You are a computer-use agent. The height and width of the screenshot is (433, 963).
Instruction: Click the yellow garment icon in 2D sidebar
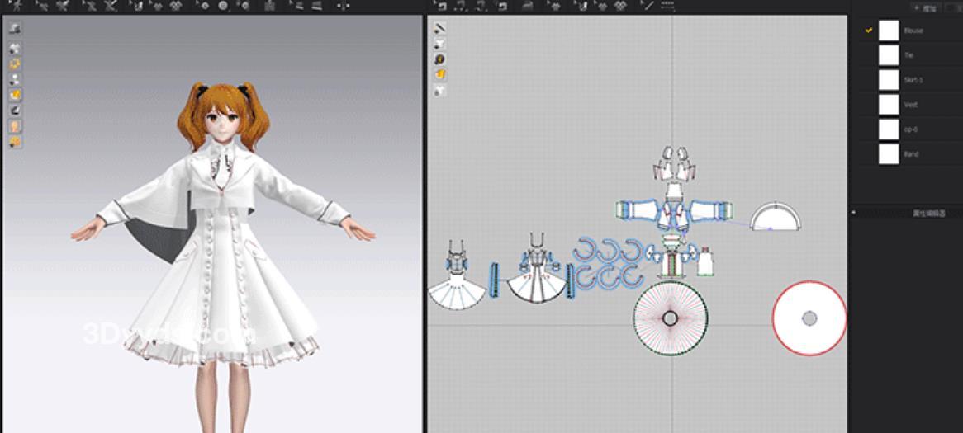click(440, 74)
